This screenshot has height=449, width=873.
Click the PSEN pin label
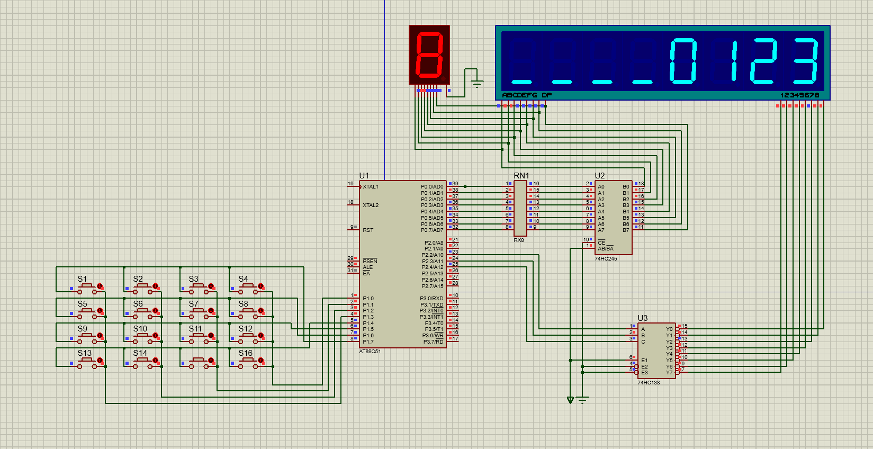pos(370,261)
